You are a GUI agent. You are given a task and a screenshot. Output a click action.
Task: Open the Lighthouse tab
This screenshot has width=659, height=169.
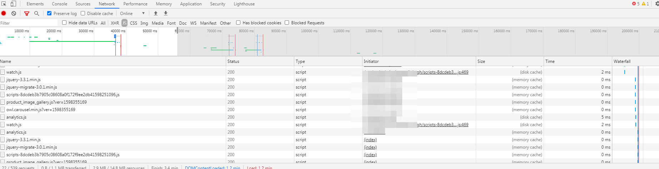tap(244, 4)
